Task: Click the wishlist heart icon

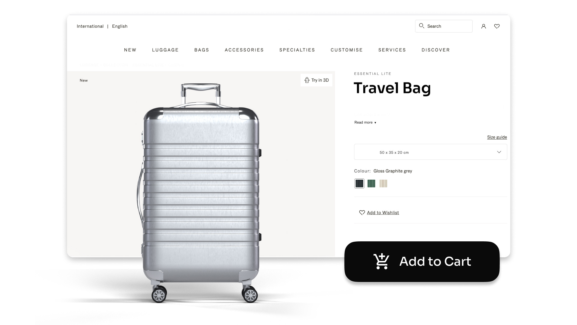Action: 497,26
